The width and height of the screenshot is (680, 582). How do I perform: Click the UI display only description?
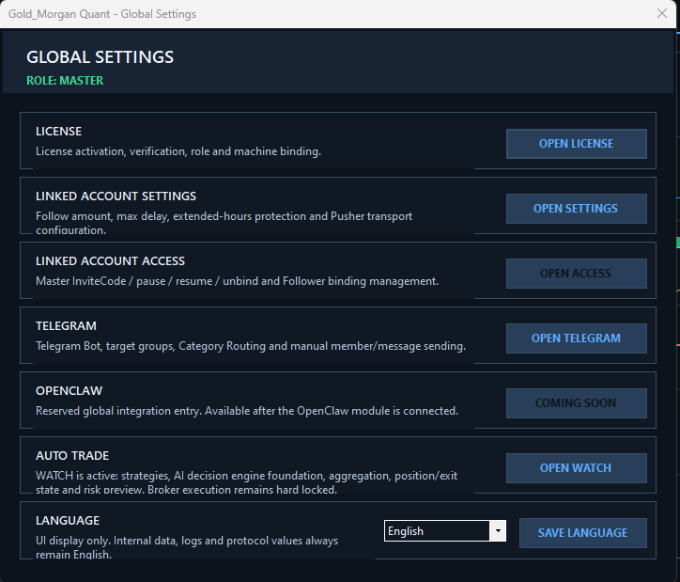[187, 547]
